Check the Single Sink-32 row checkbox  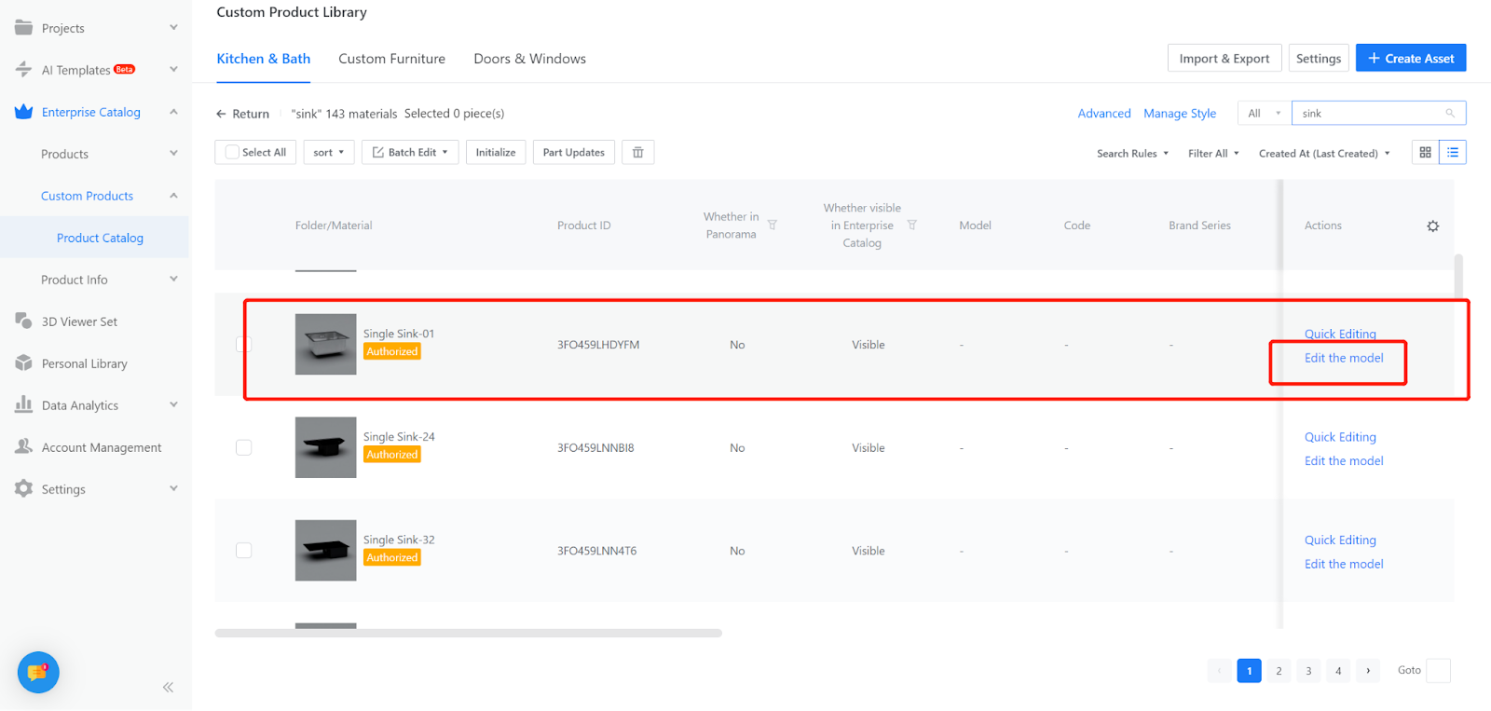click(244, 551)
